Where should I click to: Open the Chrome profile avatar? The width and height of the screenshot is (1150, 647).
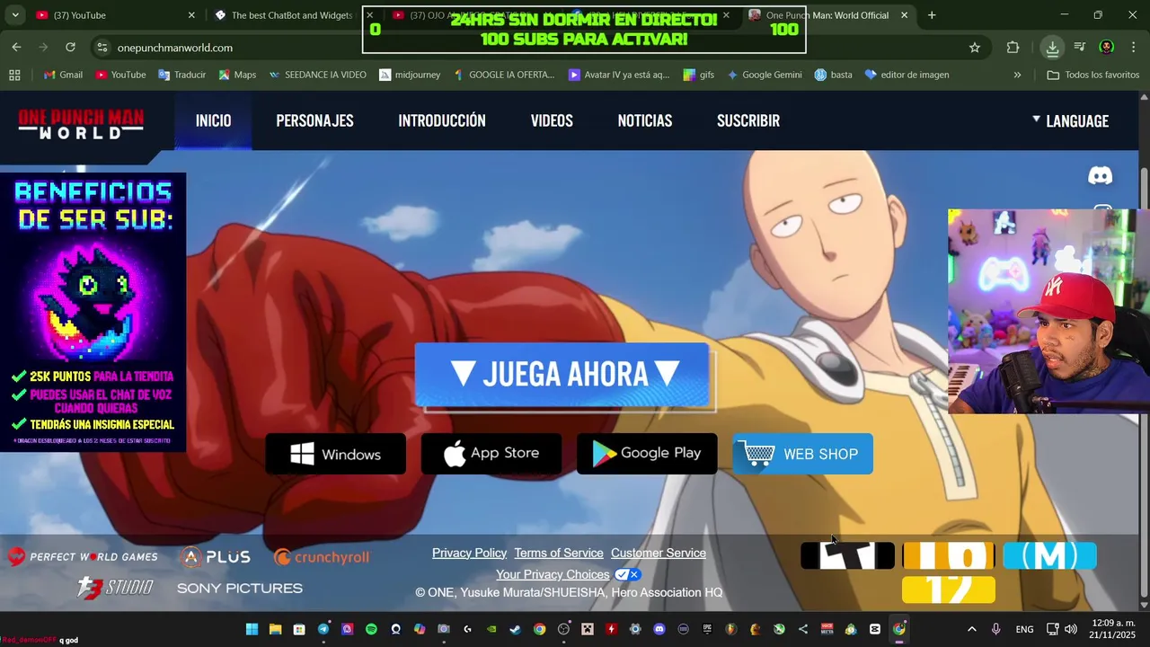(1107, 48)
